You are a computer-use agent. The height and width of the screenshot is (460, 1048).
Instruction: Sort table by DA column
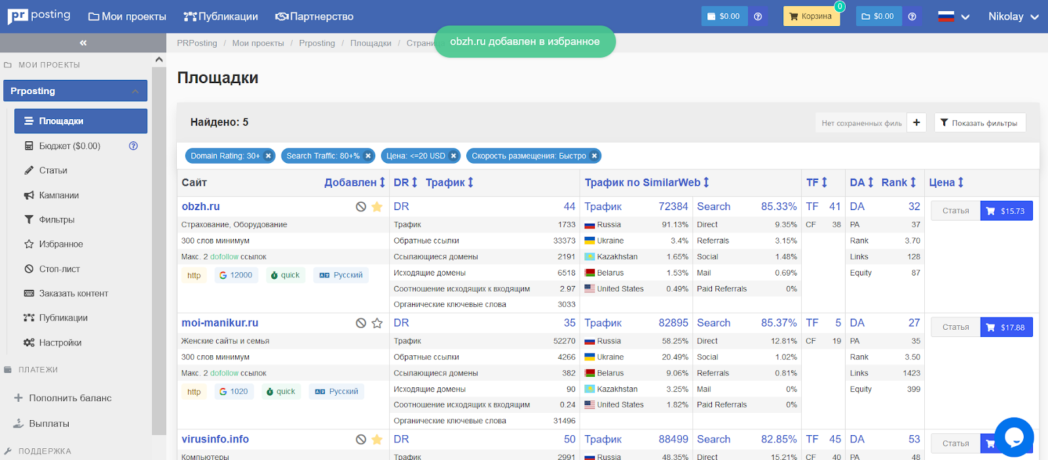(861, 183)
